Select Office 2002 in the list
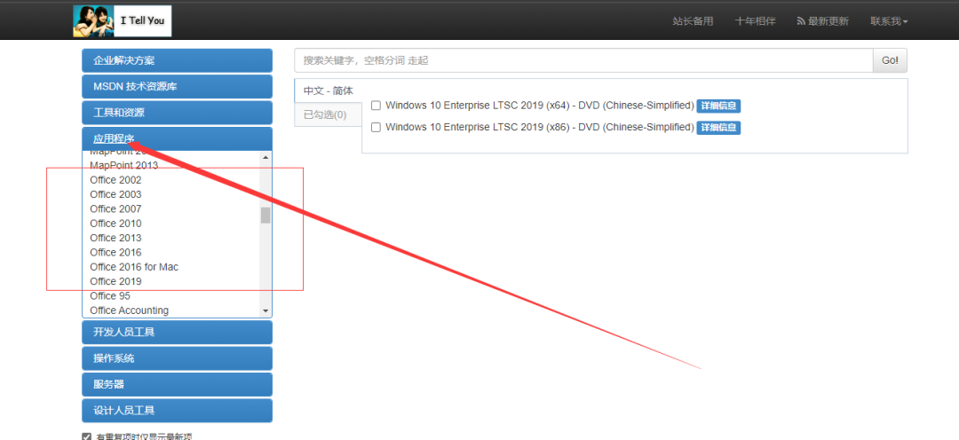 pos(115,180)
